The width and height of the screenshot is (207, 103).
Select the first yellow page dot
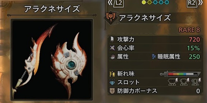(144, 2)
